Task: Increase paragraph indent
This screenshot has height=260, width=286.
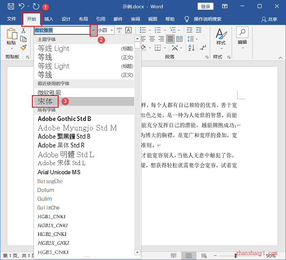Action: click(199, 30)
